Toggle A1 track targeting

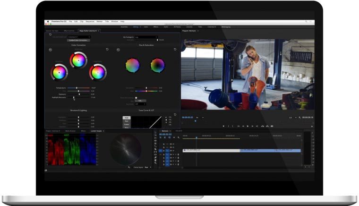pyautogui.click(x=167, y=154)
